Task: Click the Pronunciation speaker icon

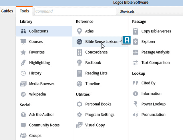Action: pos(136,115)
